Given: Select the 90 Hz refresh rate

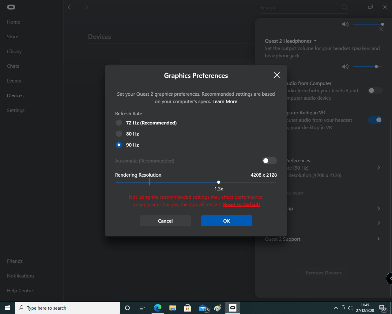Looking at the screenshot, I should [119, 145].
